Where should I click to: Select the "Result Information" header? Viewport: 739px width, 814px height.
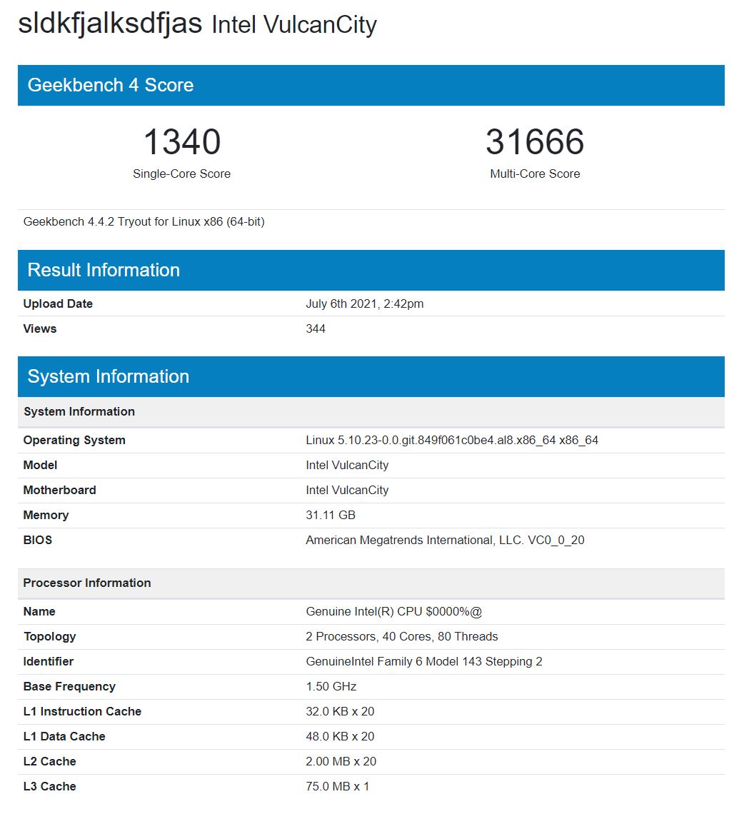pyautogui.click(x=371, y=270)
